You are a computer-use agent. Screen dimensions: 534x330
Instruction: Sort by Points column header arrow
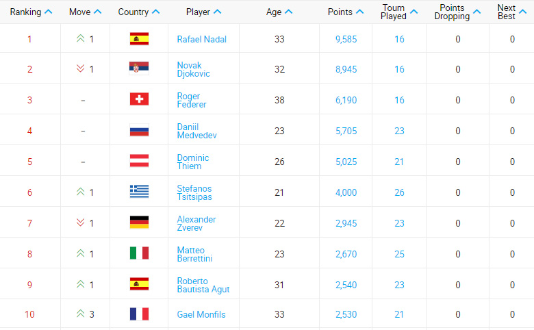359,12
